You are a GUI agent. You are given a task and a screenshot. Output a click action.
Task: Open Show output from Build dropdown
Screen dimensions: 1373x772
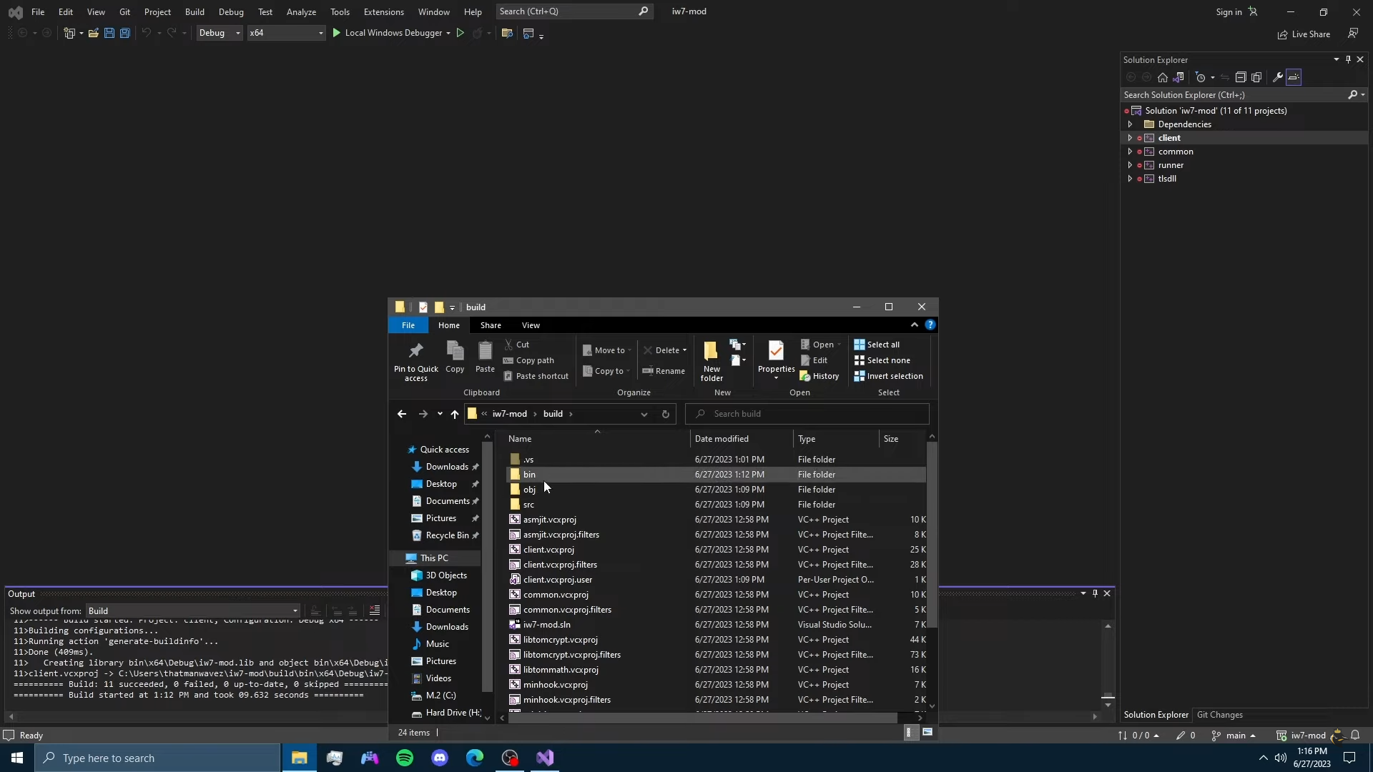point(193,610)
